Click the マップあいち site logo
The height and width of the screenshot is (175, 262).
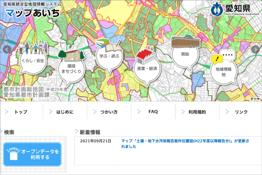point(32,13)
